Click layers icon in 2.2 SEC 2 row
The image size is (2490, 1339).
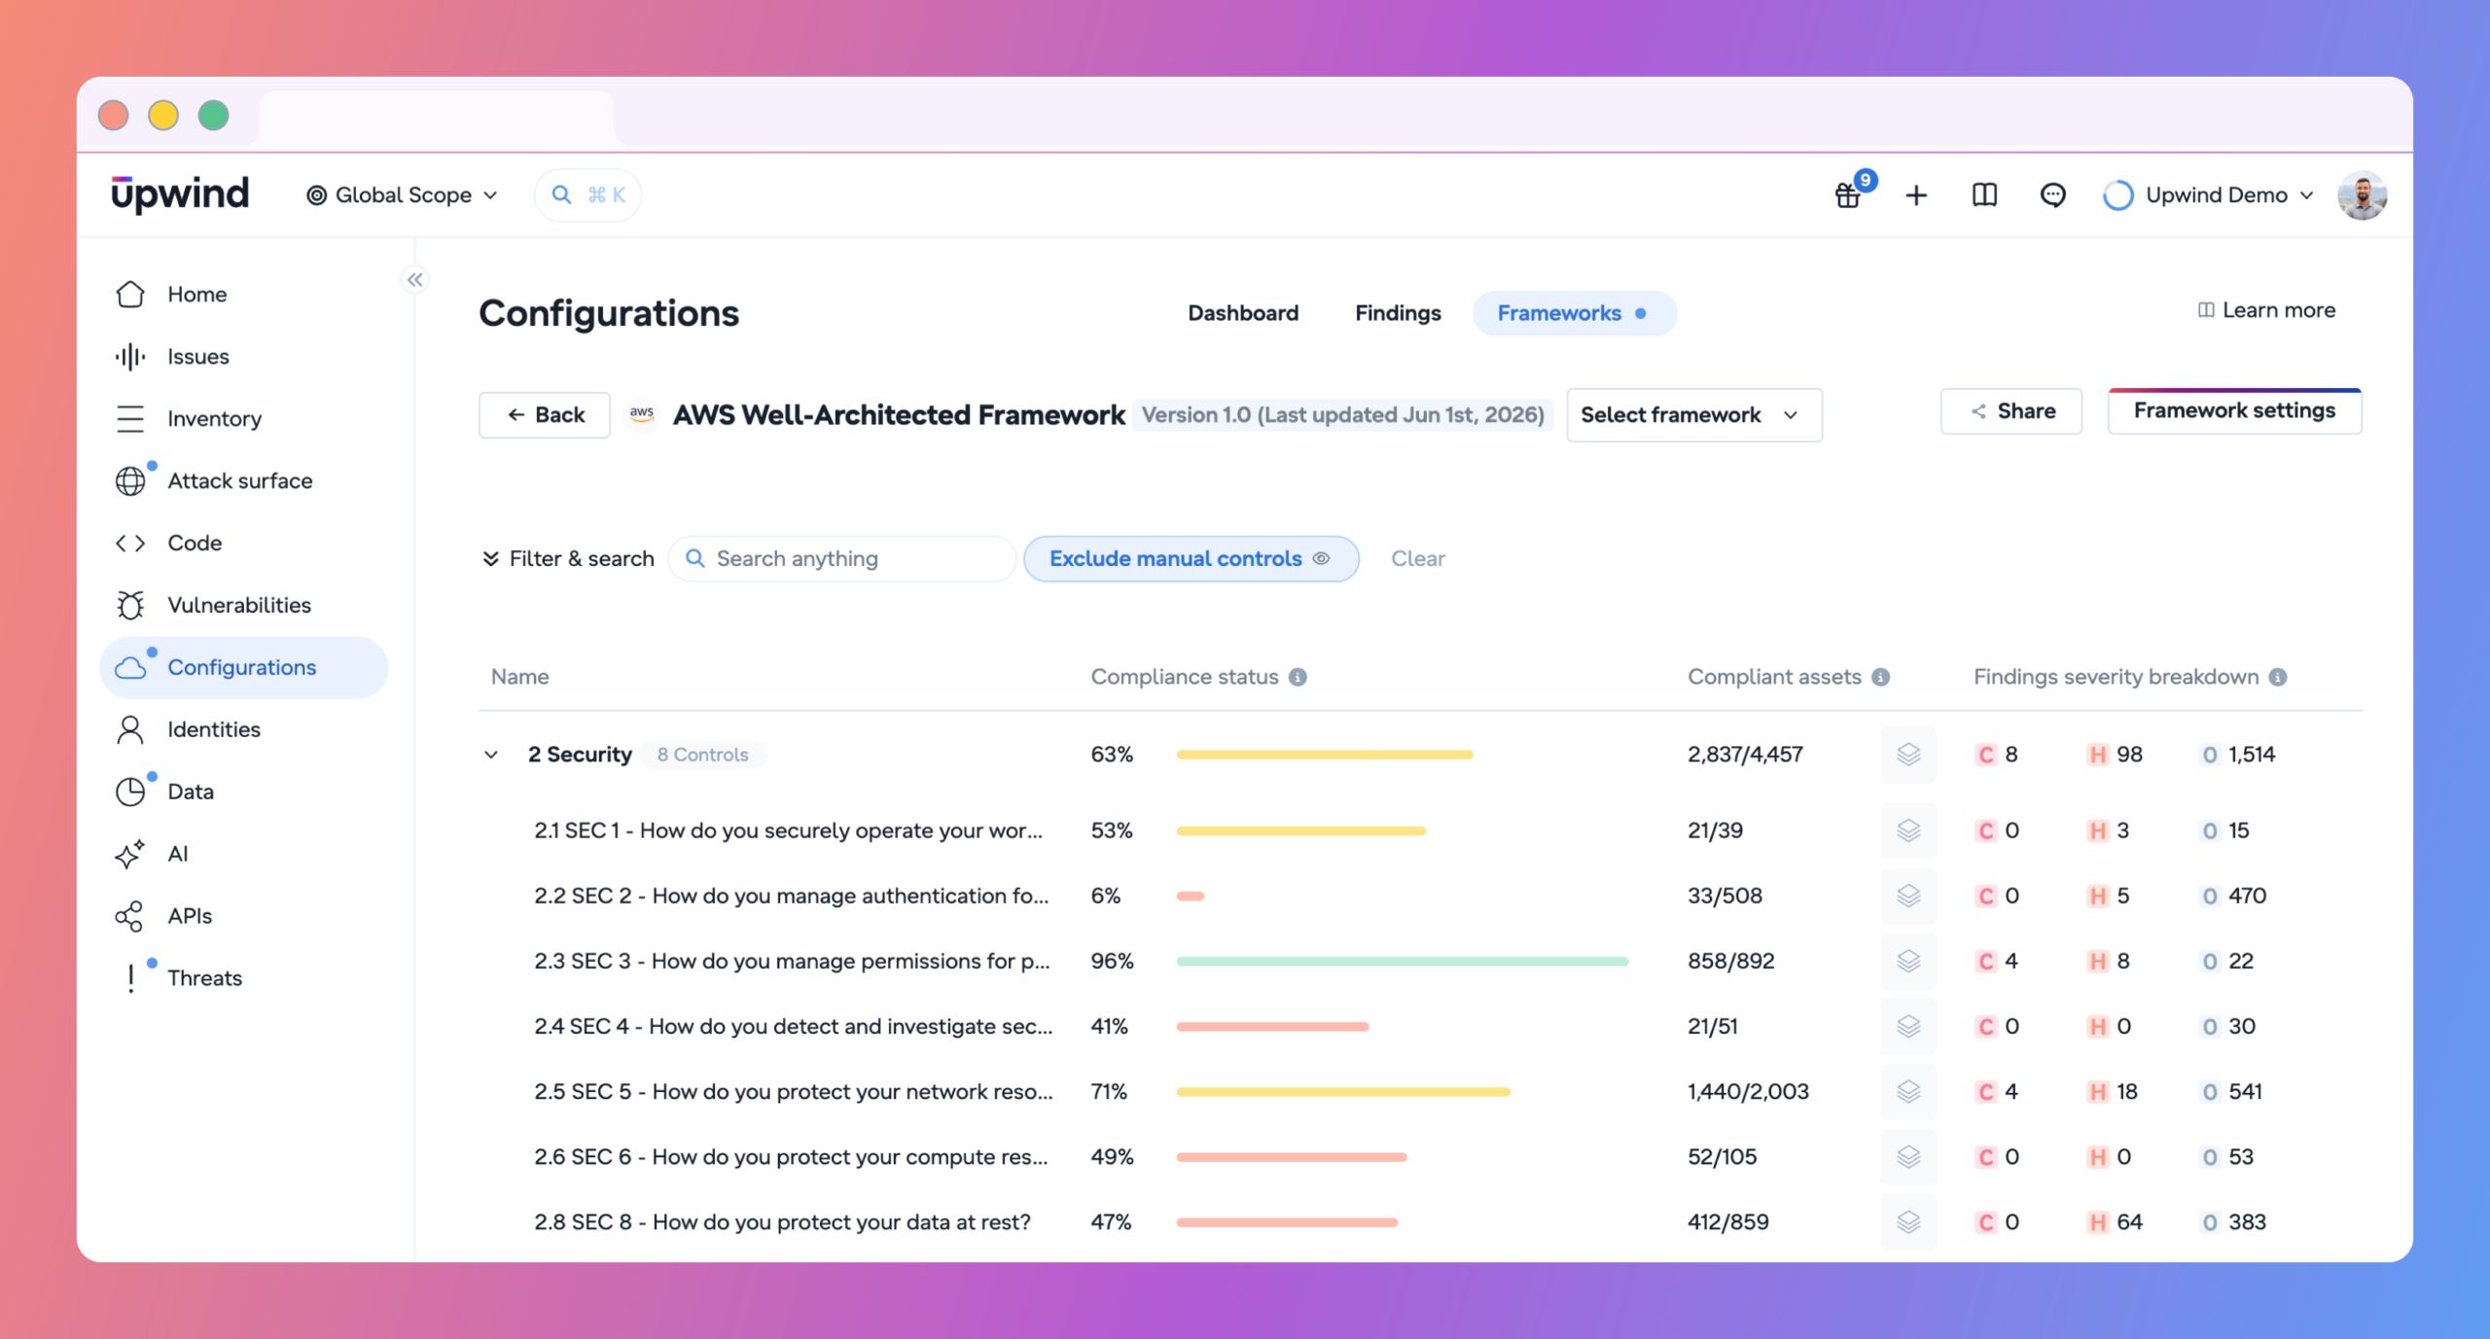pyautogui.click(x=1908, y=896)
